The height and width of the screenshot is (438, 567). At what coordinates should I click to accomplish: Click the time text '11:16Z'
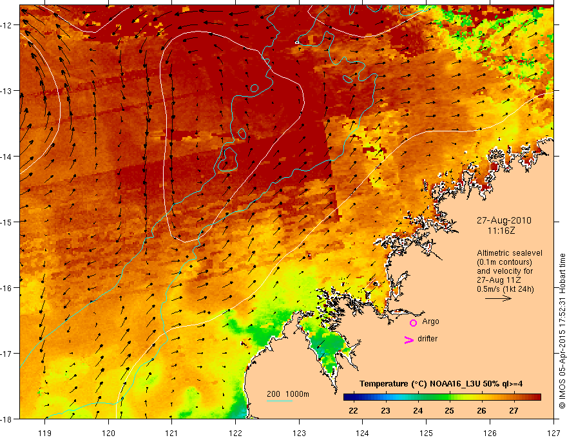tap(501, 230)
